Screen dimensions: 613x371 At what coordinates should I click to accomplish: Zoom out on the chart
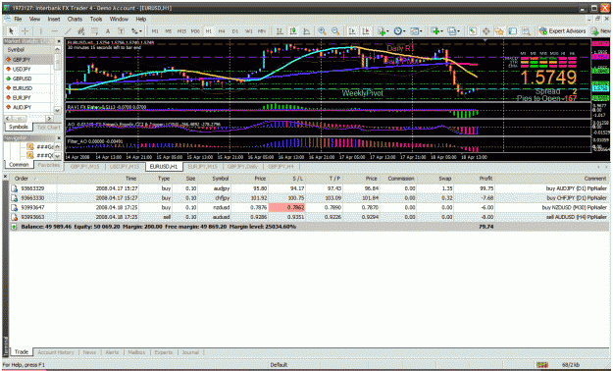tap(335, 31)
